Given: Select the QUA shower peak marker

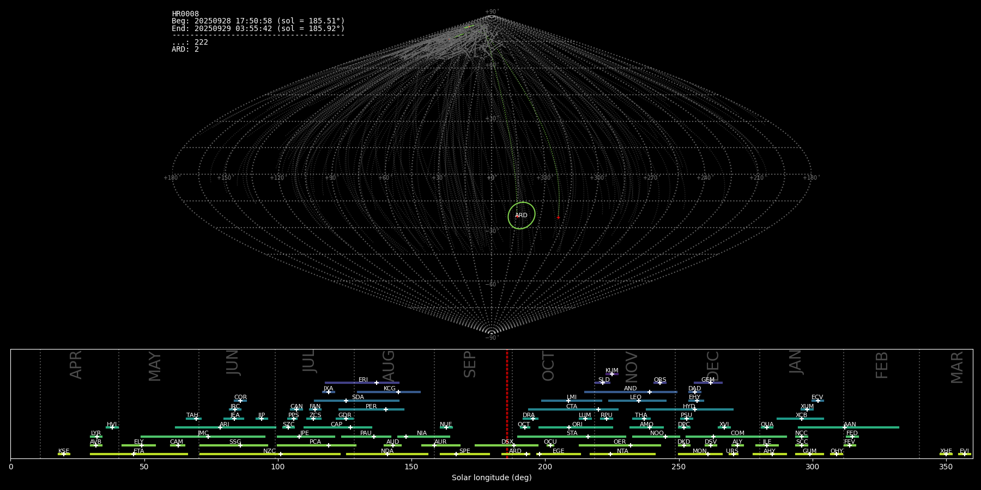Looking at the screenshot, I should click(767, 427).
